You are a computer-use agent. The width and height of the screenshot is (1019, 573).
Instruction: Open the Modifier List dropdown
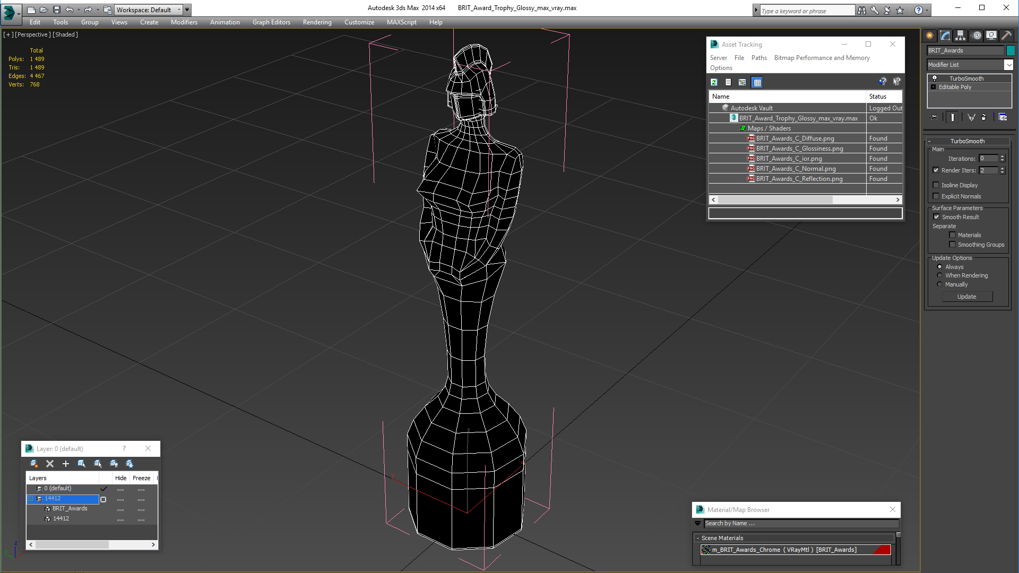[1008, 65]
